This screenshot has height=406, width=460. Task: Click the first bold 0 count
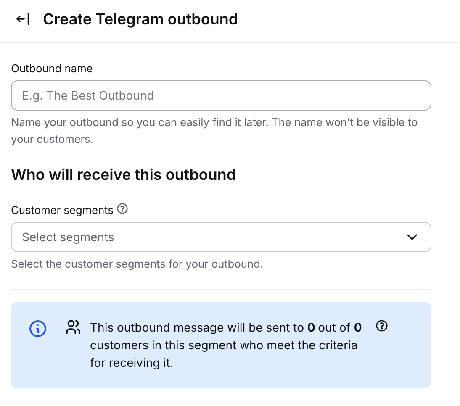(311, 327)
